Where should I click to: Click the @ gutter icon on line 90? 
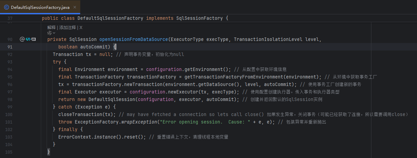(x=22, y=39)
